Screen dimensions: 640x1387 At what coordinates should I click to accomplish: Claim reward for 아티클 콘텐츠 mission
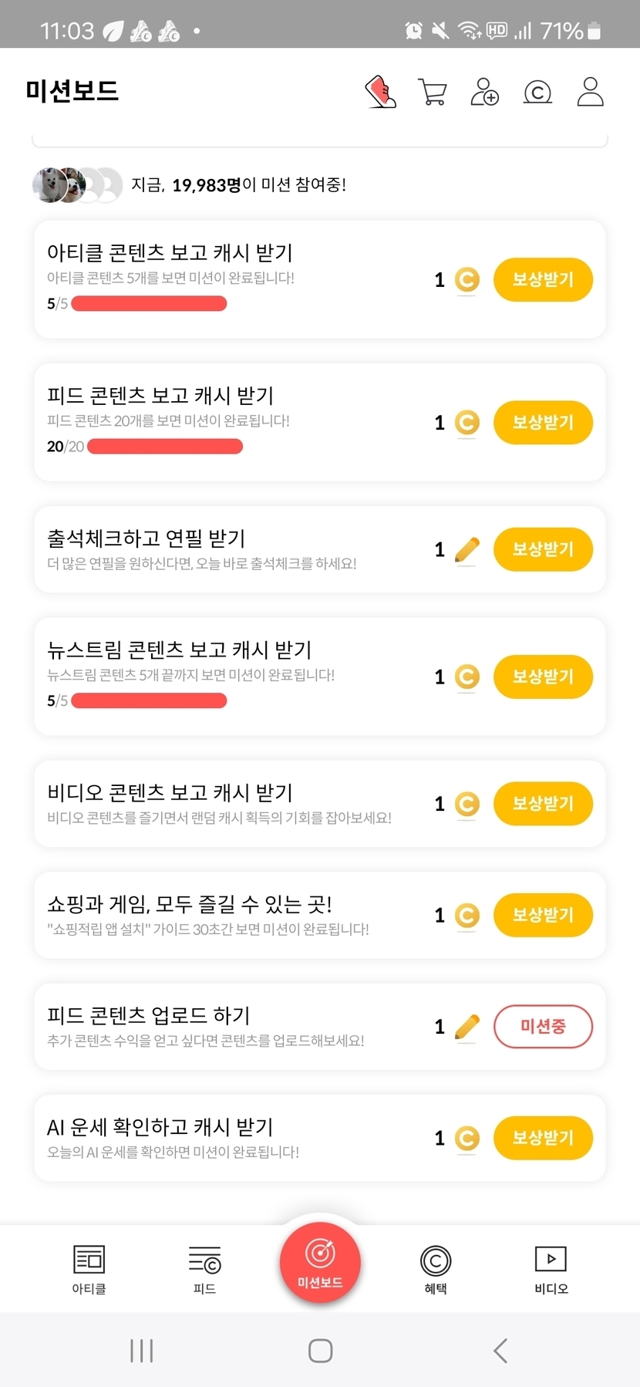pos(543,279)
